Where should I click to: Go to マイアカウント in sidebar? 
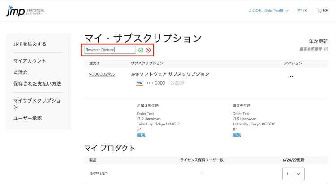[30, 61]
